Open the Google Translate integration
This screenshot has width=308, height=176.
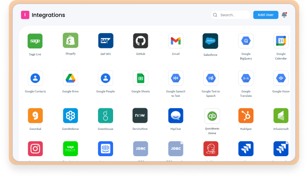(246, 78)
